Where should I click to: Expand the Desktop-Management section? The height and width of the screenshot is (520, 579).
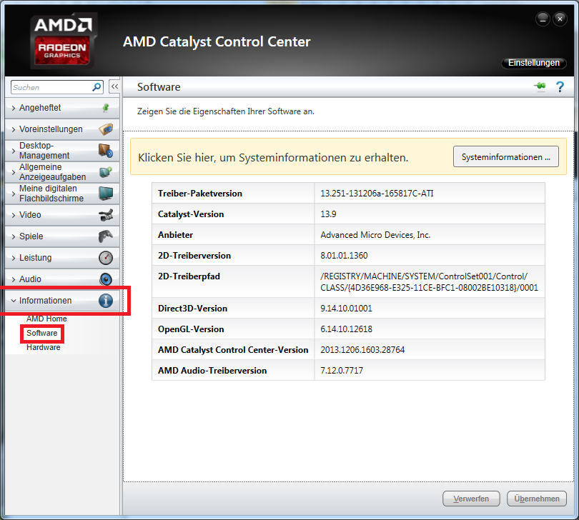click(x=62, y=151)
